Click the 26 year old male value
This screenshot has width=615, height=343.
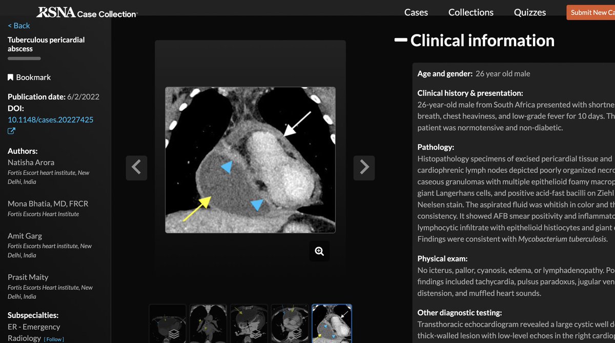503,73
